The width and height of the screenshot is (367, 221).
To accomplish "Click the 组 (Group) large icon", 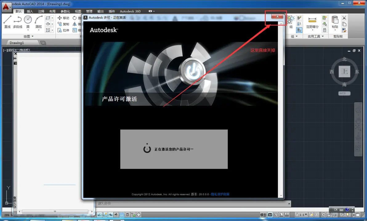I will (290, 20).
